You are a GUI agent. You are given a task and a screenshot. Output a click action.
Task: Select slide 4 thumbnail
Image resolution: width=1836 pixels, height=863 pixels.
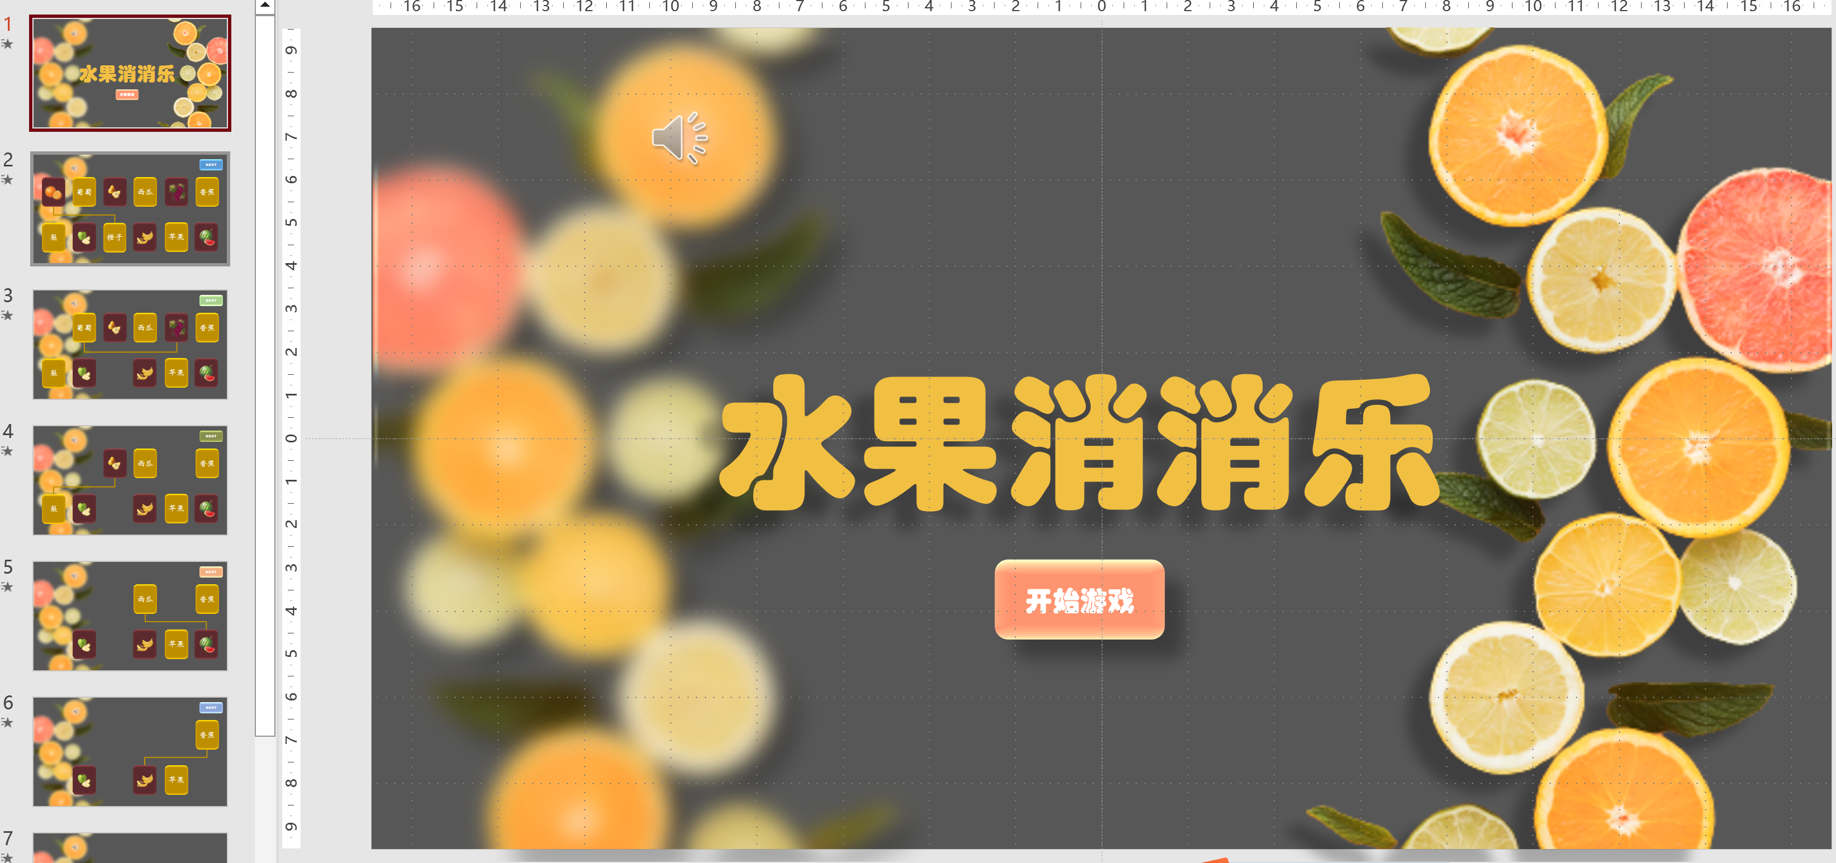point(130,480)
